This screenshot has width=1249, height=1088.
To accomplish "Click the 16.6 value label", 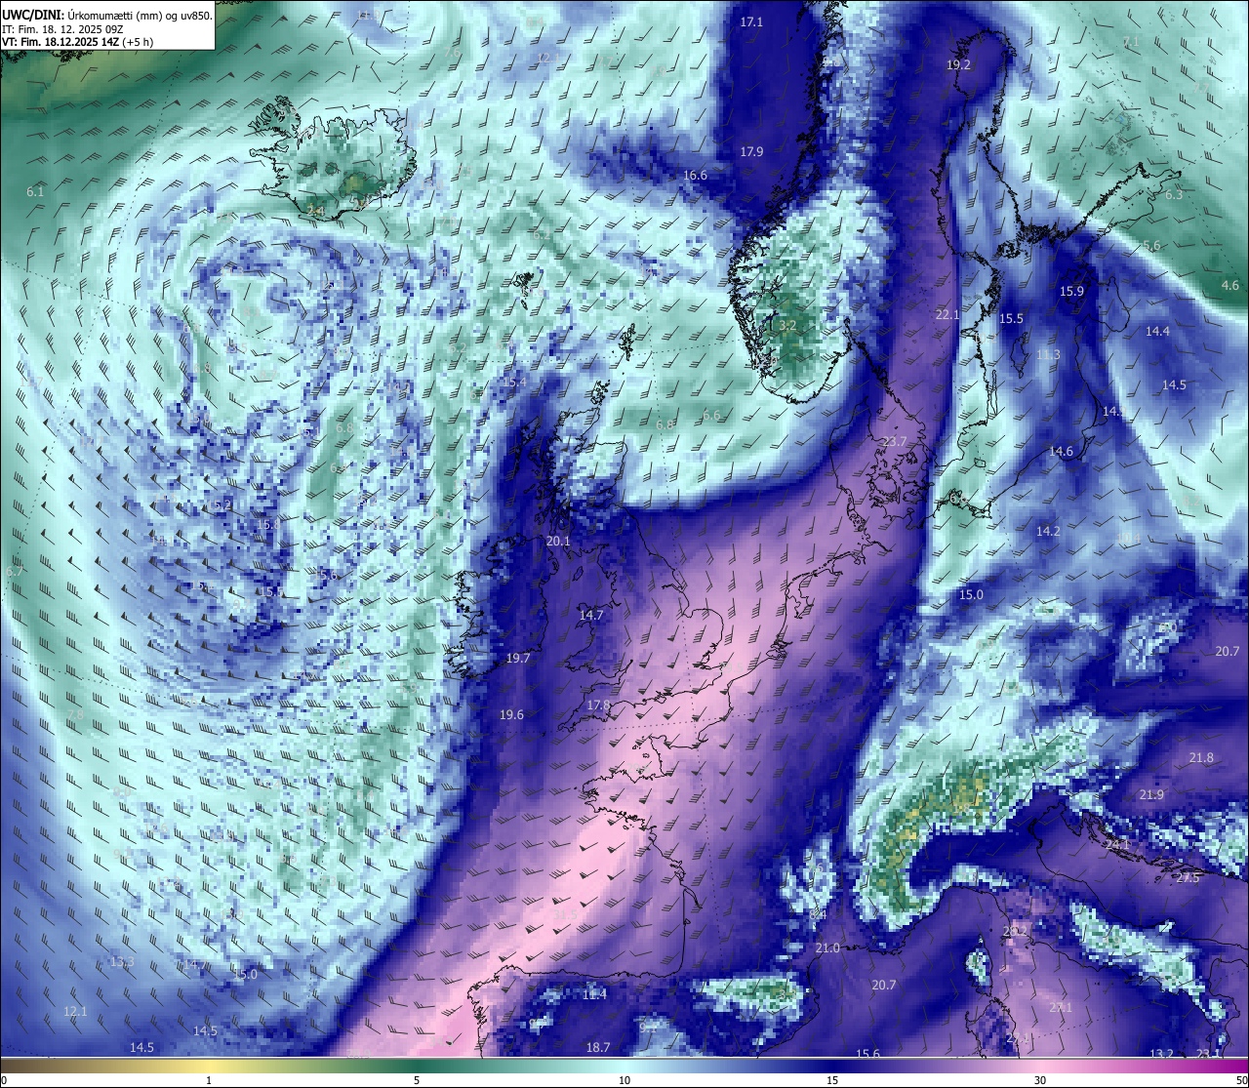I will point(695,175).
